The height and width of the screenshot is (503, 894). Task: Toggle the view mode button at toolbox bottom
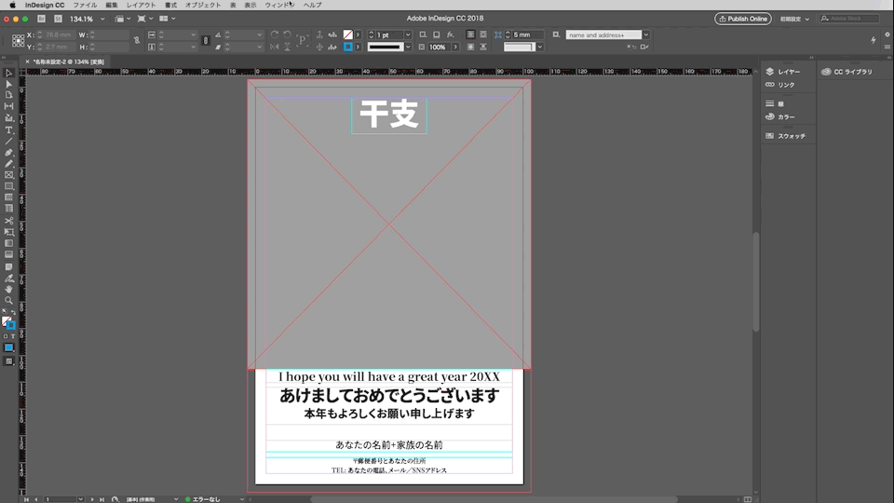click(x=8, y=361)
